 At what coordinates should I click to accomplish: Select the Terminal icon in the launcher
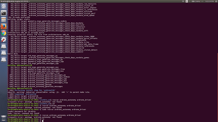pos(3,13)
